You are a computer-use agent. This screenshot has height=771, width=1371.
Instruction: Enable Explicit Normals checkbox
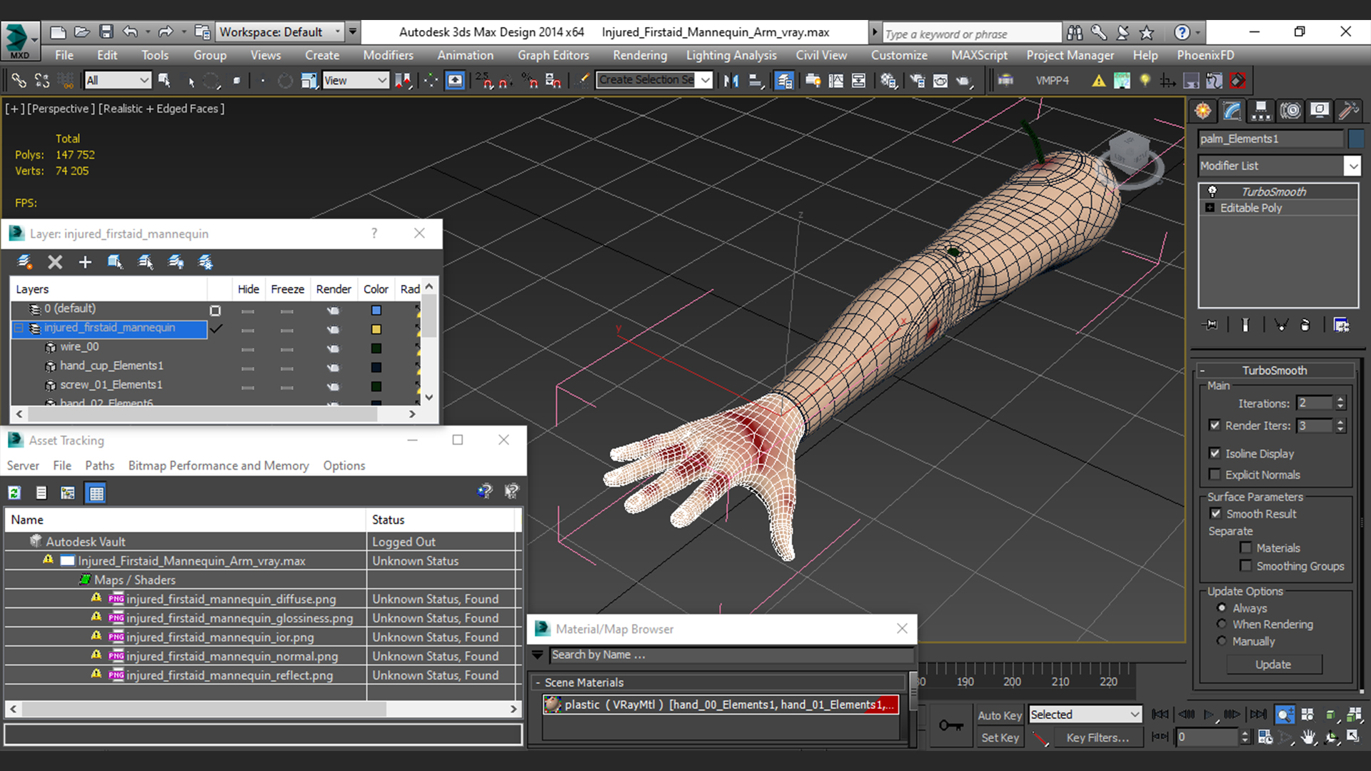(x=1215, y=474)
